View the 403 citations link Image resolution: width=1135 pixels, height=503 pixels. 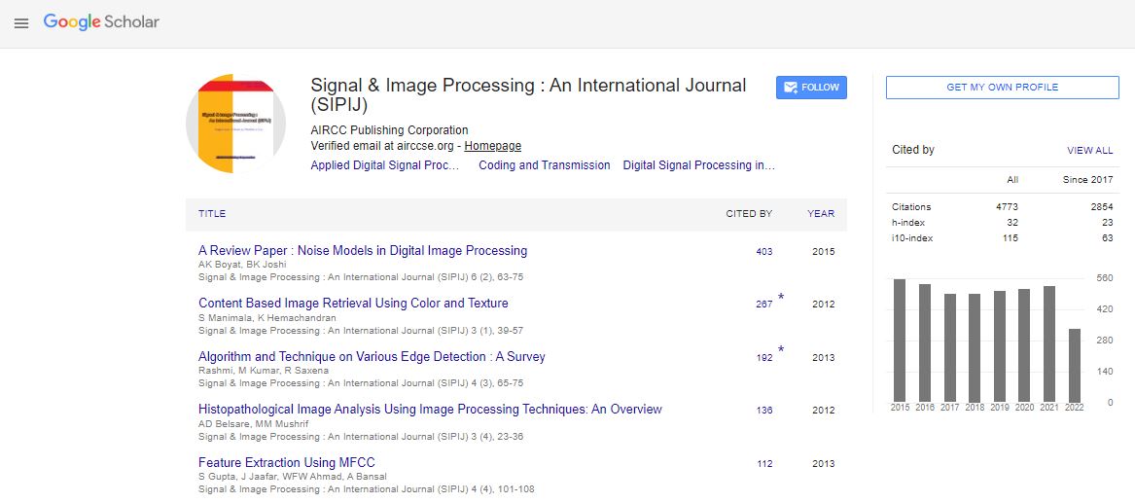point(763,252)
